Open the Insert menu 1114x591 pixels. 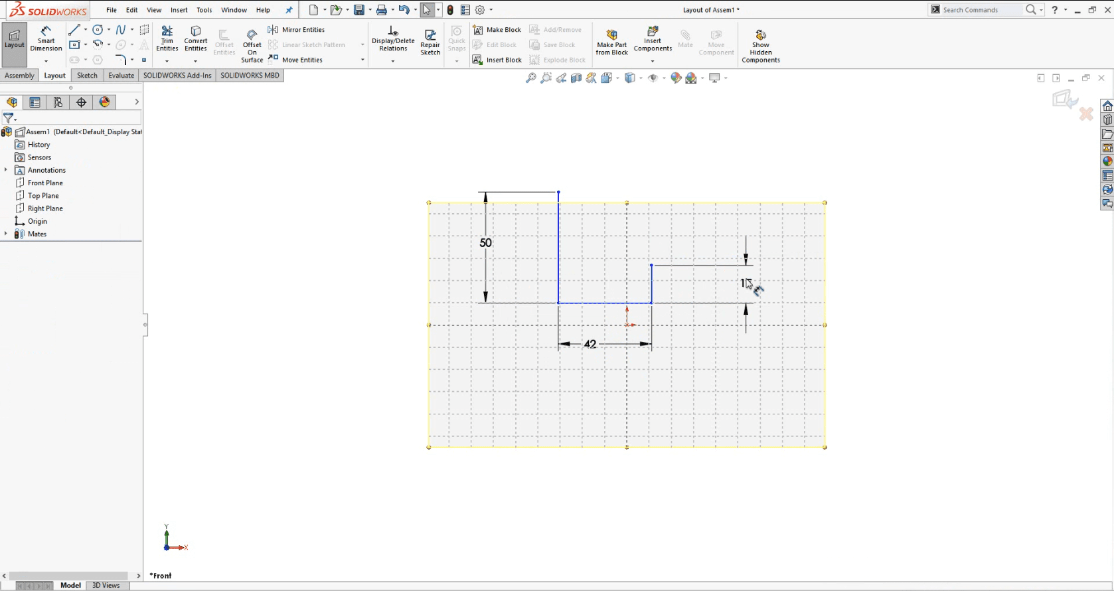[x=179, y=10]
